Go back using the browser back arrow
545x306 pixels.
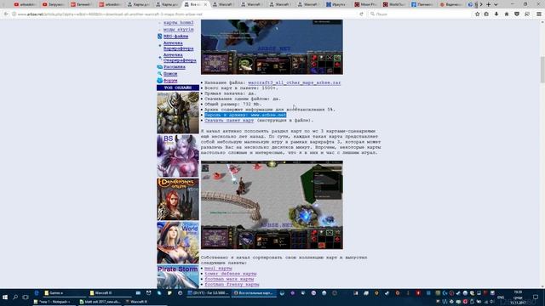[6, 14]
